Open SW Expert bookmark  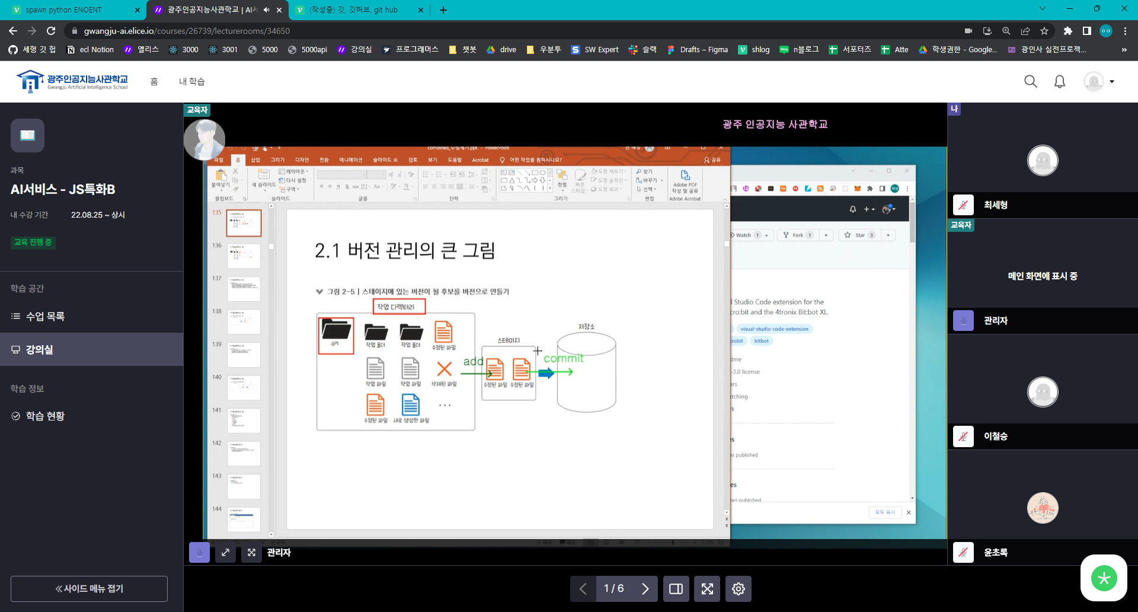point(594,50)
